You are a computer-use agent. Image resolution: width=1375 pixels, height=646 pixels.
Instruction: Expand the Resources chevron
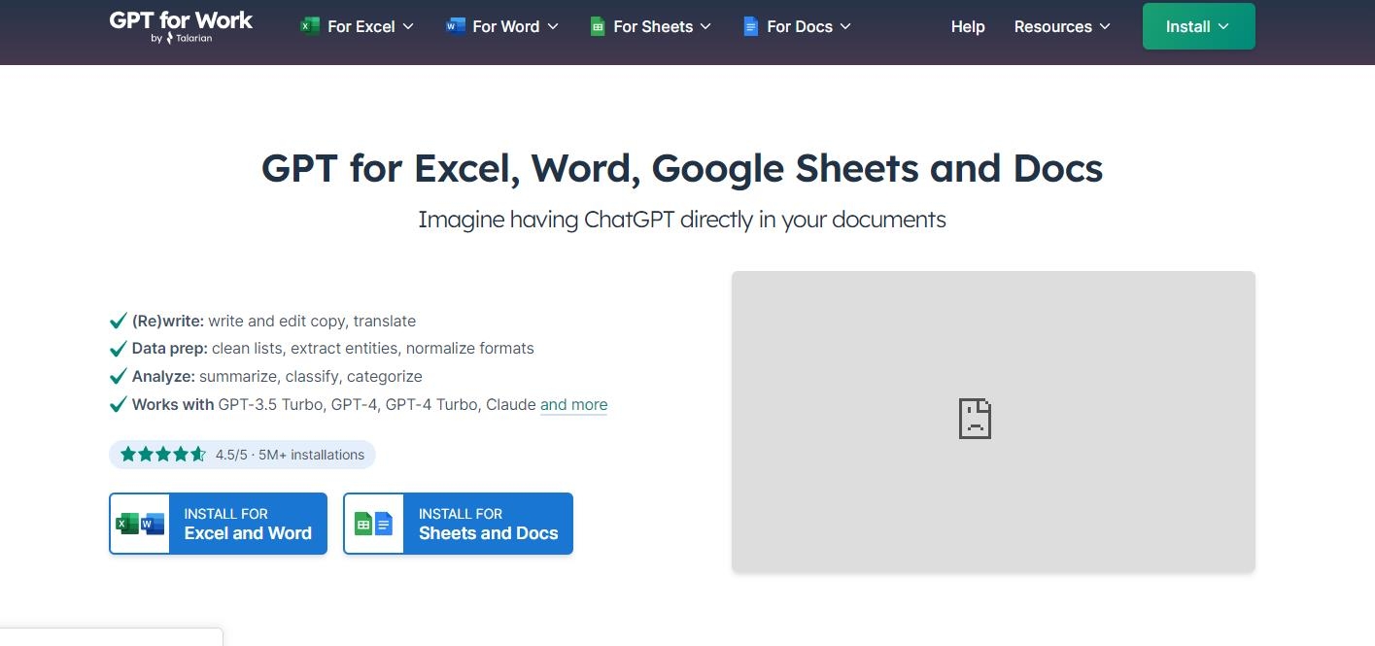[x=1105, y=26]
